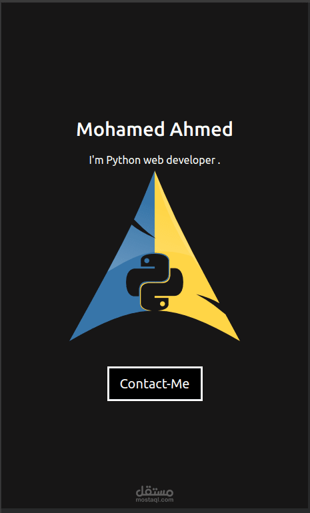Click the word "Mohamed" in the heading
The height and width of the screenshot is (513, 310).
click(121, 129)
